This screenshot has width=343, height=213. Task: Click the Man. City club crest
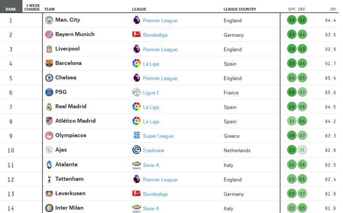click(49, 20)
